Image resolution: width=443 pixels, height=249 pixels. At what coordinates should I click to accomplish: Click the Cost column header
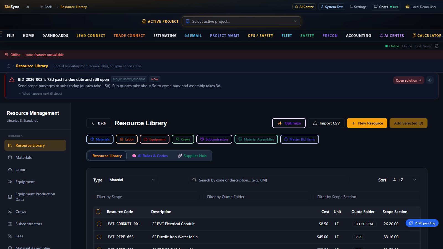(325, 212)
